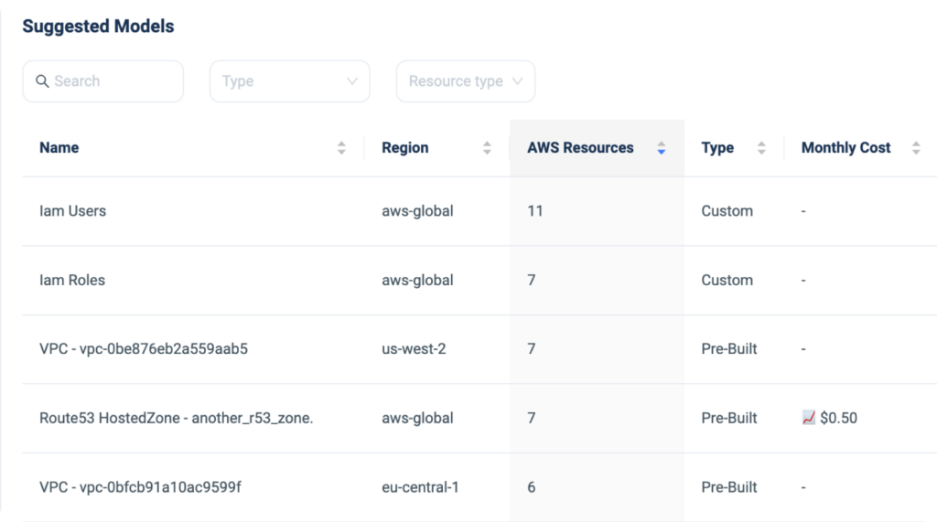This screenshot has height=522, width=937.
Task: Sort by Region column arrows
Action: 487,148
